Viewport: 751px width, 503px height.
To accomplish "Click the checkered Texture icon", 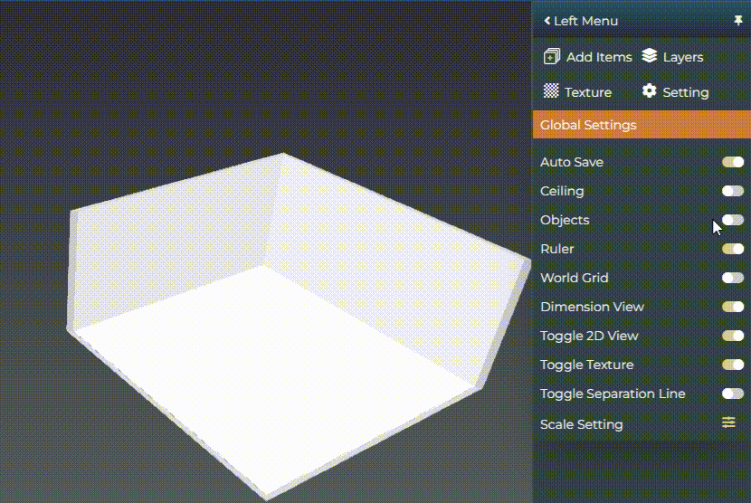I will pos(550,91).
